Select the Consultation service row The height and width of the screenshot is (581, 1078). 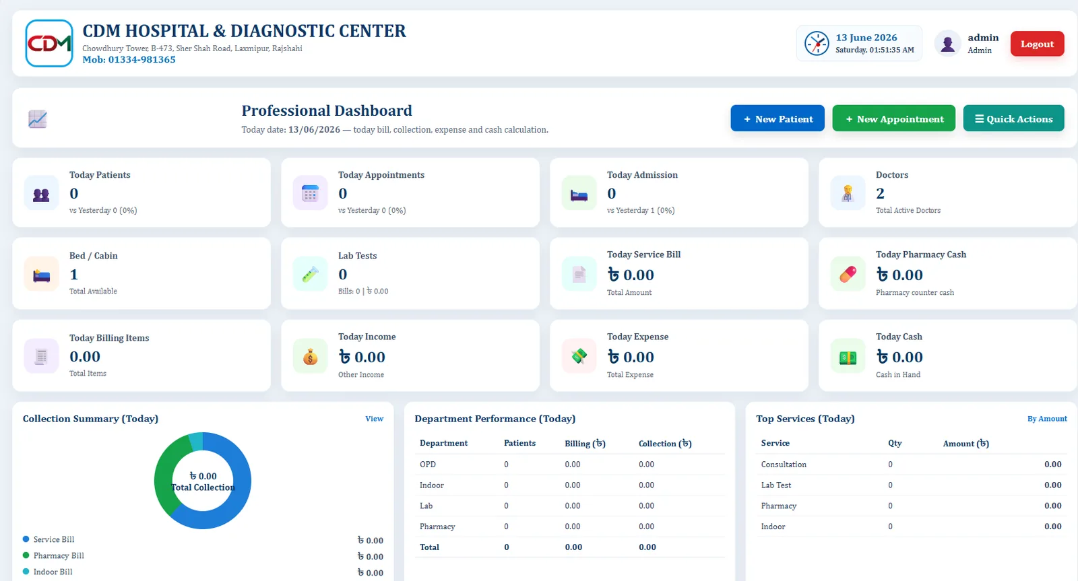click(x=912, y=465)
